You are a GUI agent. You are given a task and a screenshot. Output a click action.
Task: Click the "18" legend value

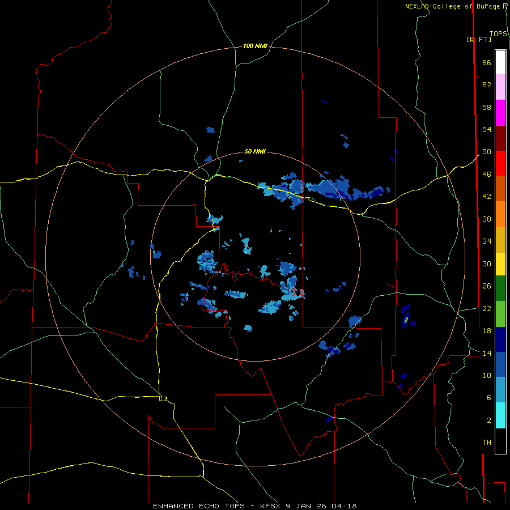[x=487, y=331]
